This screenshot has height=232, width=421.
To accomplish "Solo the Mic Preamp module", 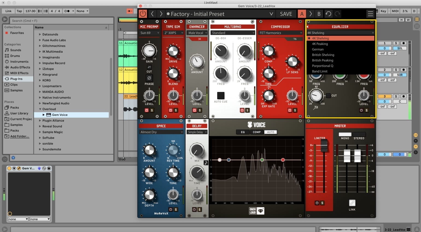I will coord(152,110).
